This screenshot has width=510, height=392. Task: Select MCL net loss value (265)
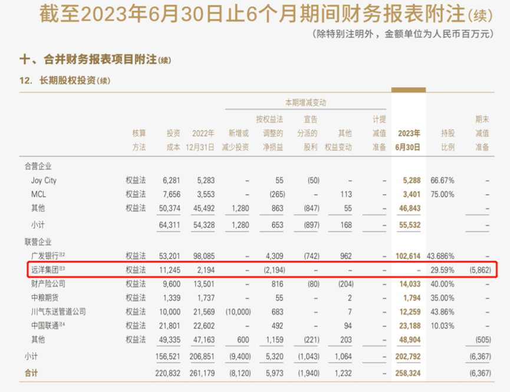[x=277, y=194]
